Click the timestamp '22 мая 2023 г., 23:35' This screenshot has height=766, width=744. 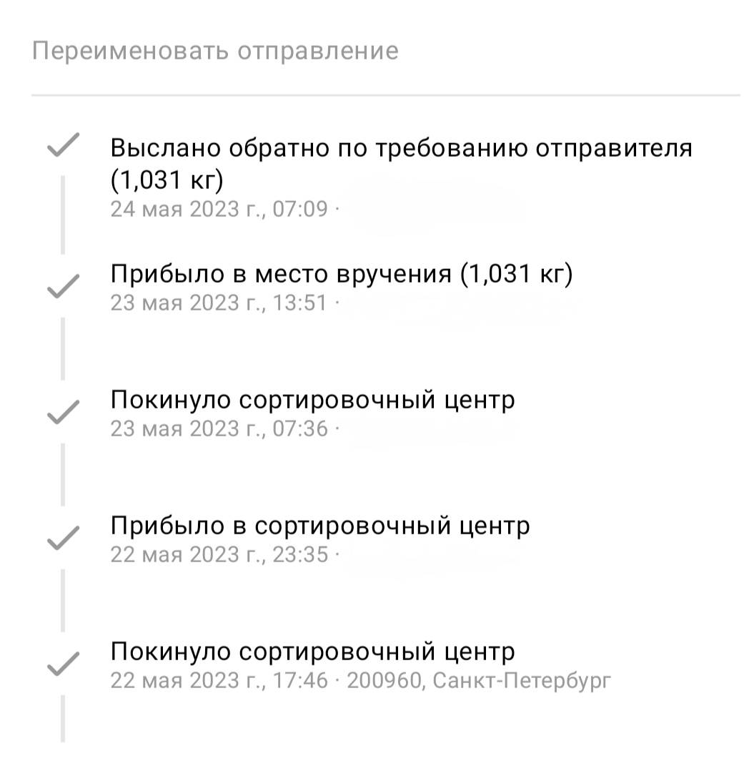point(219,555)
